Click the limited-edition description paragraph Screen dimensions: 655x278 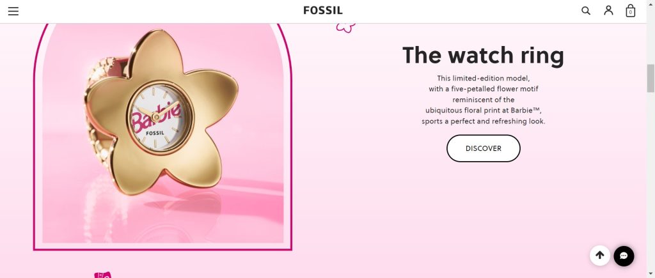[484, 100]
